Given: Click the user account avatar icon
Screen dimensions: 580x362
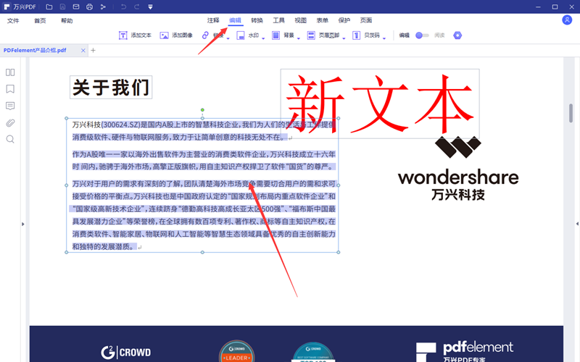Looking at the screenshot, I should click(567, 20).
